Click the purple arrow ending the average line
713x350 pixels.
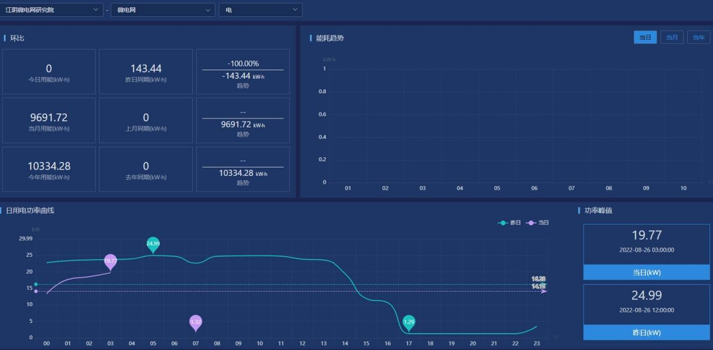(x=544, y=291)
